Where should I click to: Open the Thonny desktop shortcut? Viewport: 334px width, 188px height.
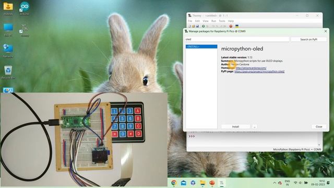(x=25, y=30)
